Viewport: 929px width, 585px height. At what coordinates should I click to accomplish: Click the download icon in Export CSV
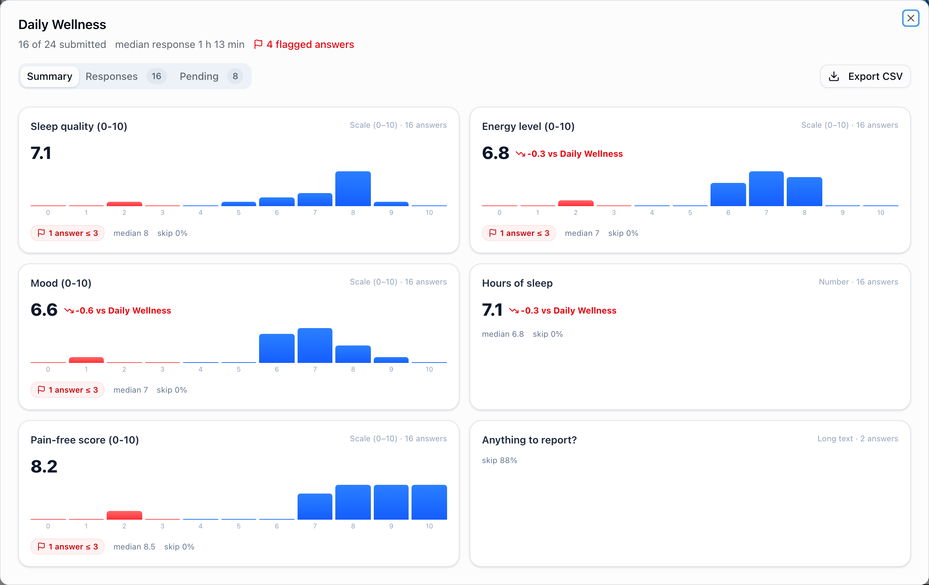[834, 77]
